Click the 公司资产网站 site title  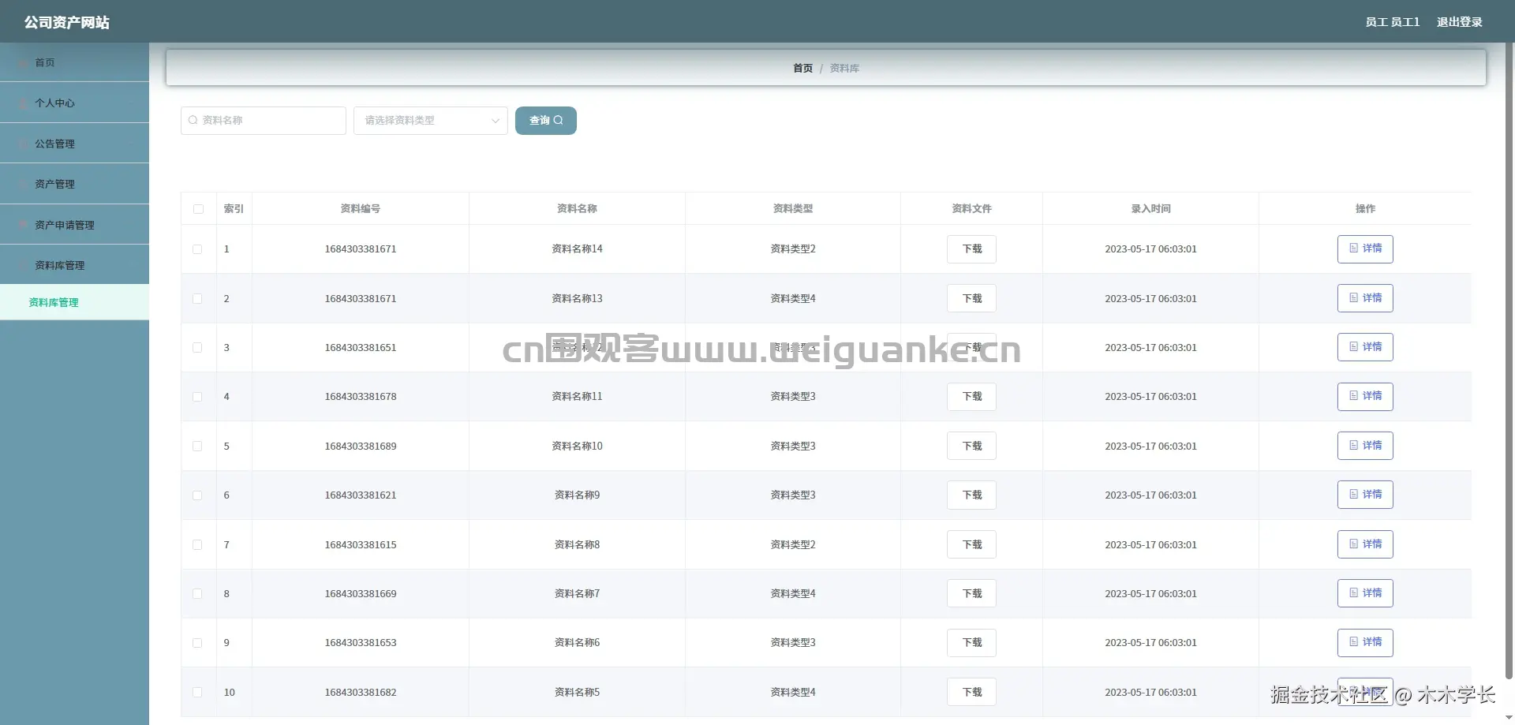[67, 22]
